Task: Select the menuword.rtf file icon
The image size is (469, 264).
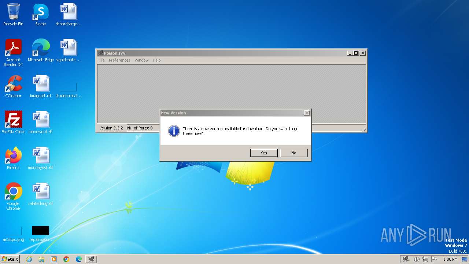Action: tap(41, 122)
